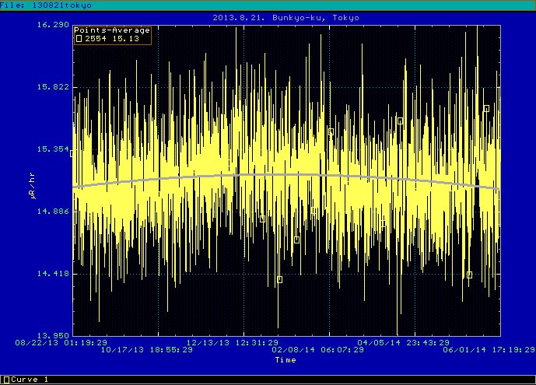
Task: Click the square icon beside Curve 1
Action: (5, 380)
